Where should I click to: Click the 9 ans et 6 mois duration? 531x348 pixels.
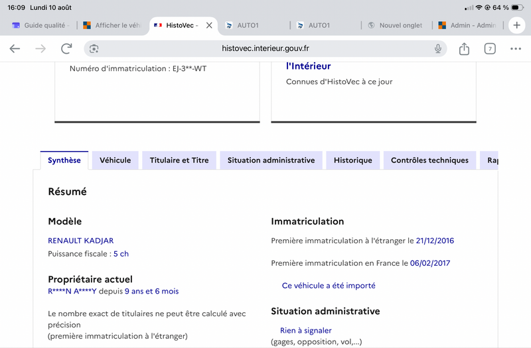point(152,291)
